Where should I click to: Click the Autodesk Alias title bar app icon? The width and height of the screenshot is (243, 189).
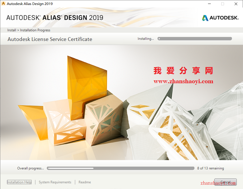[3, 4]
